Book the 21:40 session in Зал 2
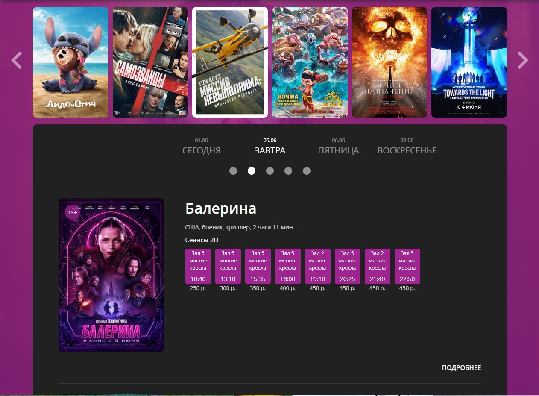This screenshot has height=396, width=539. pyautogui.click(x=378, y=266)
